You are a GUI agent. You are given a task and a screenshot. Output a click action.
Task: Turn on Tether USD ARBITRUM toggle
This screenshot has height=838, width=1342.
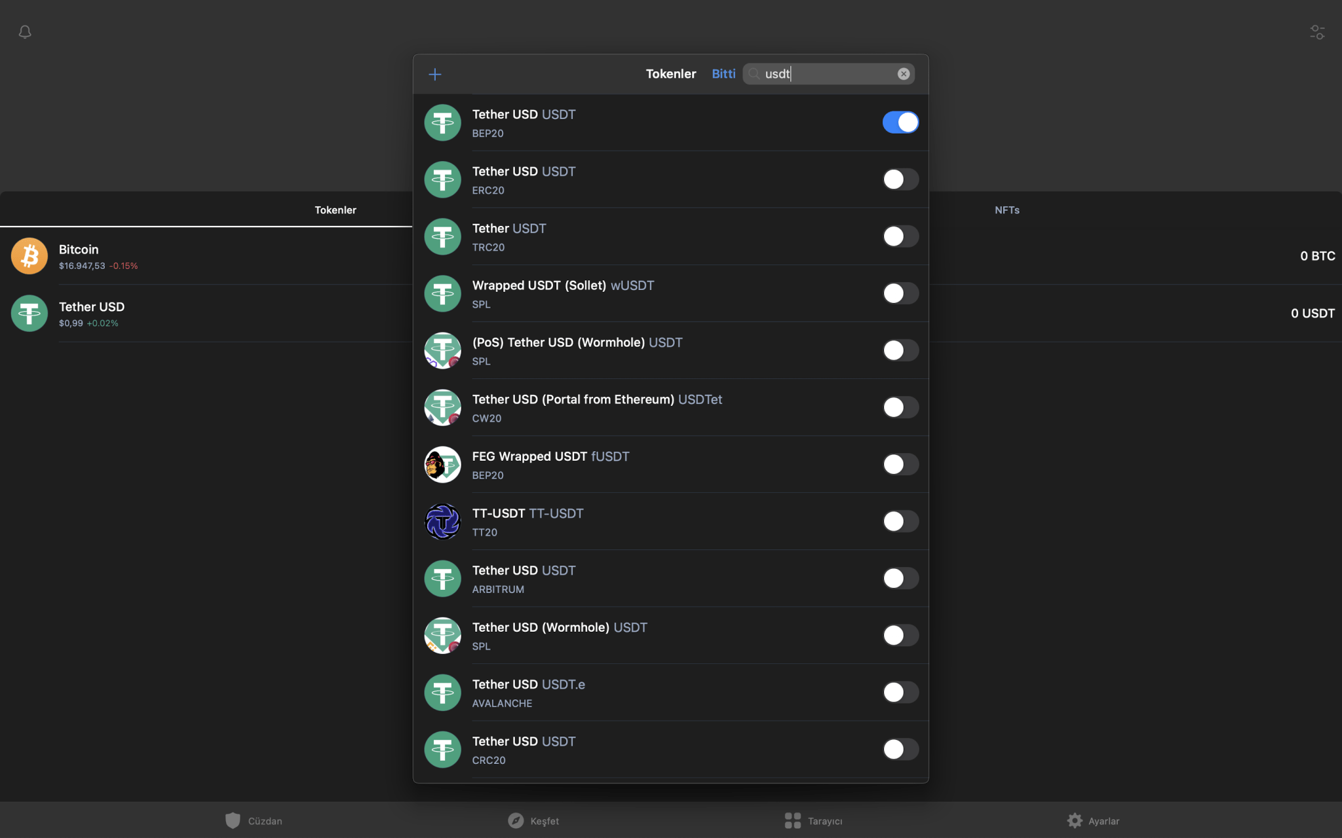point(900,578)
